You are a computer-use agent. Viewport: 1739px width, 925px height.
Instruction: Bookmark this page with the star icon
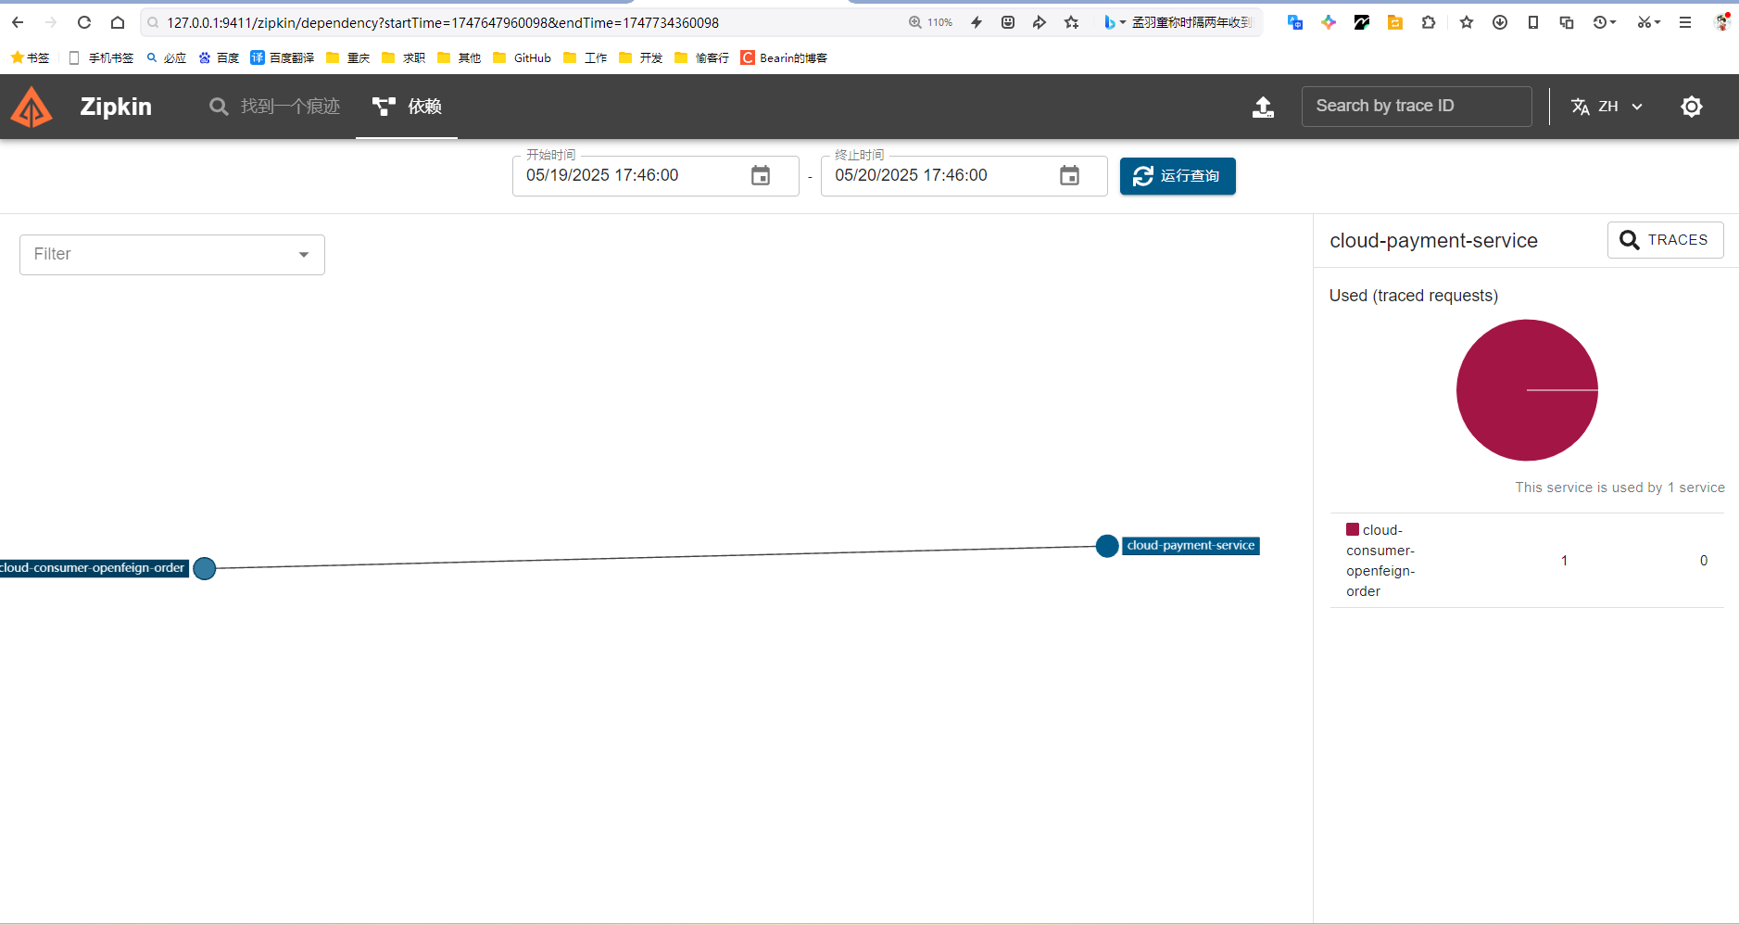pyautogui.click(x=1072, y=22)
